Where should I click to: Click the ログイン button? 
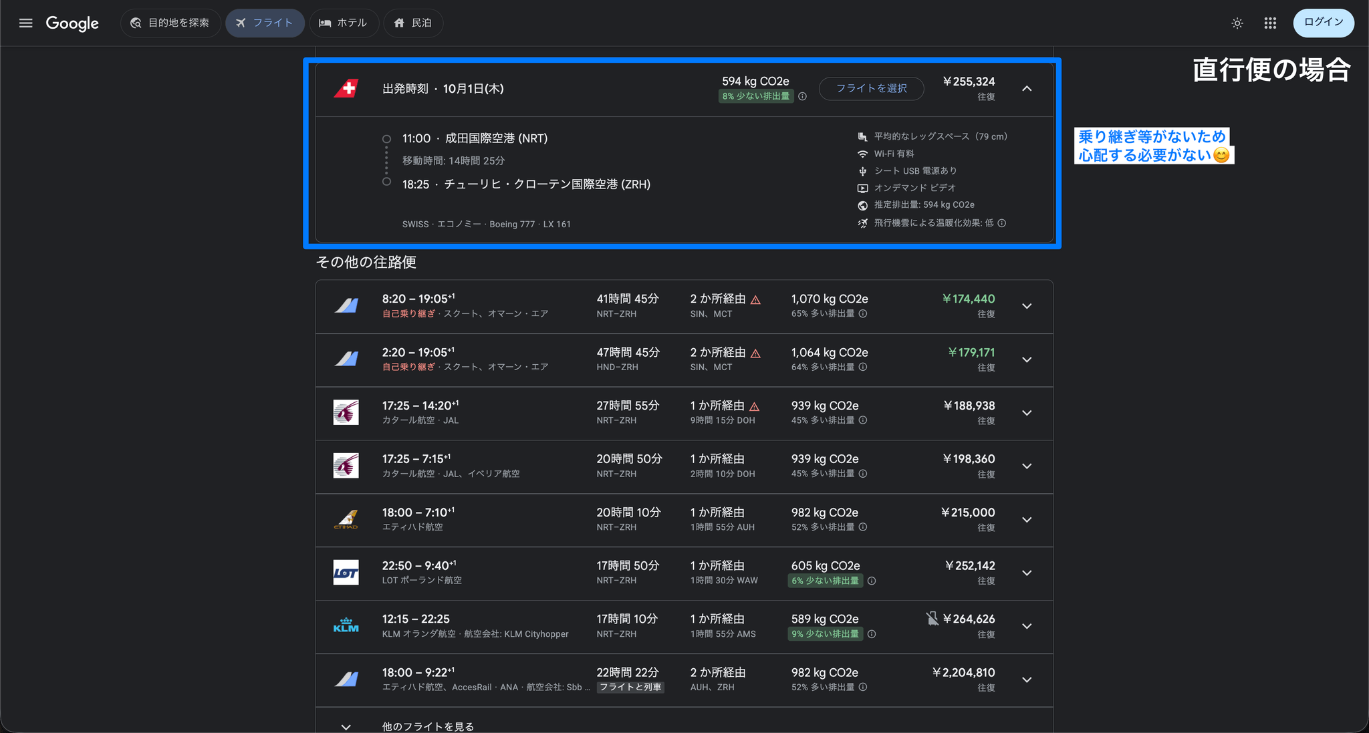click(x=1324, y=23)
